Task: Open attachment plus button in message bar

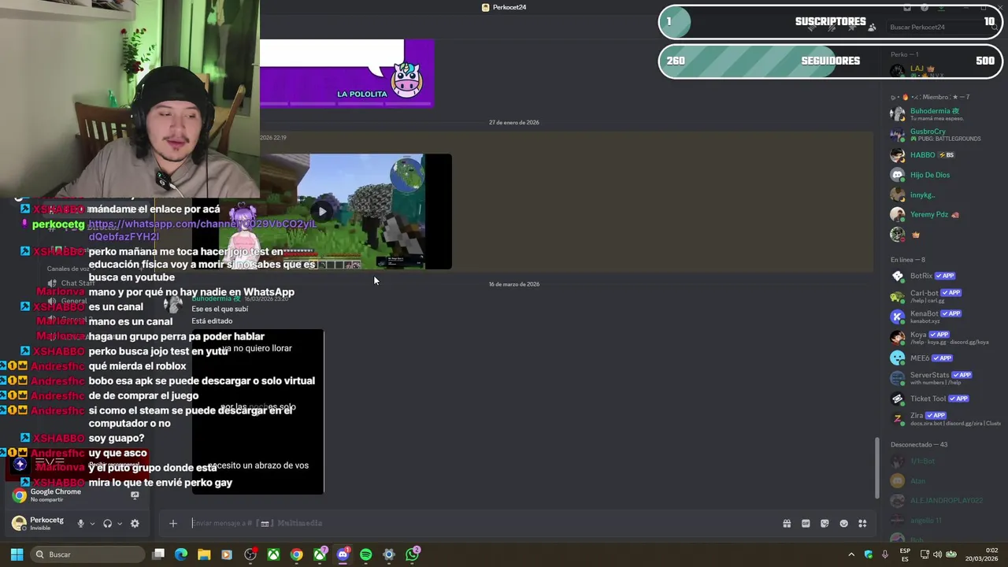Action: (x=173, y=524)
